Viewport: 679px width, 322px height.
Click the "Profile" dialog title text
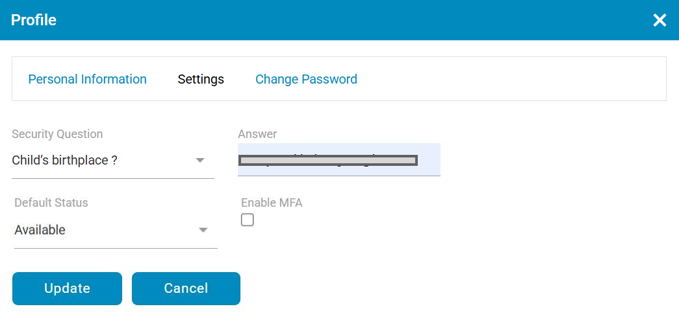[x=34, y=20]
